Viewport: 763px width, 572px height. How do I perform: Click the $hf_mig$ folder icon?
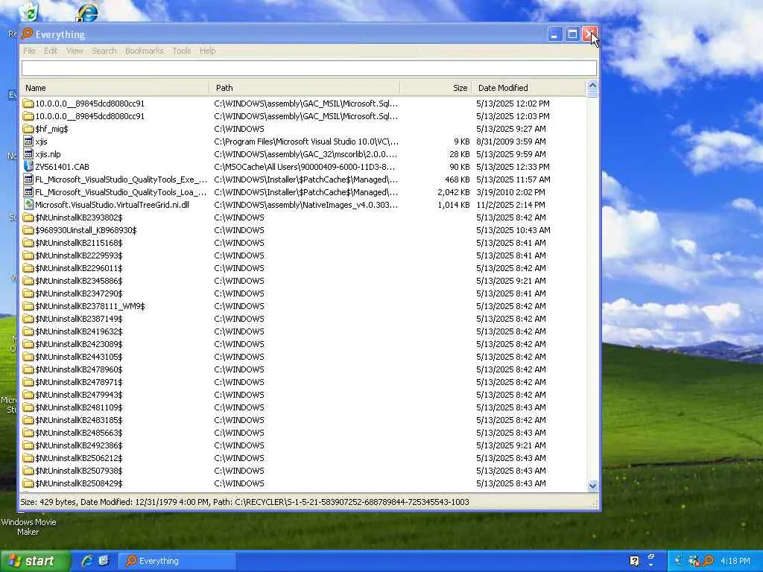pyautogui.click(x=28, y=129)
